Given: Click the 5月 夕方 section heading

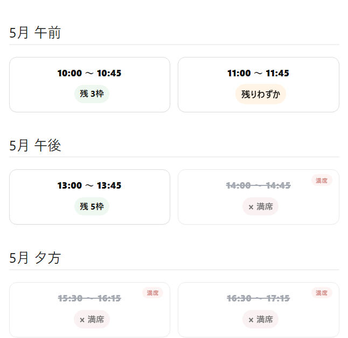Looking at the screenshot, I should point(35,258).
